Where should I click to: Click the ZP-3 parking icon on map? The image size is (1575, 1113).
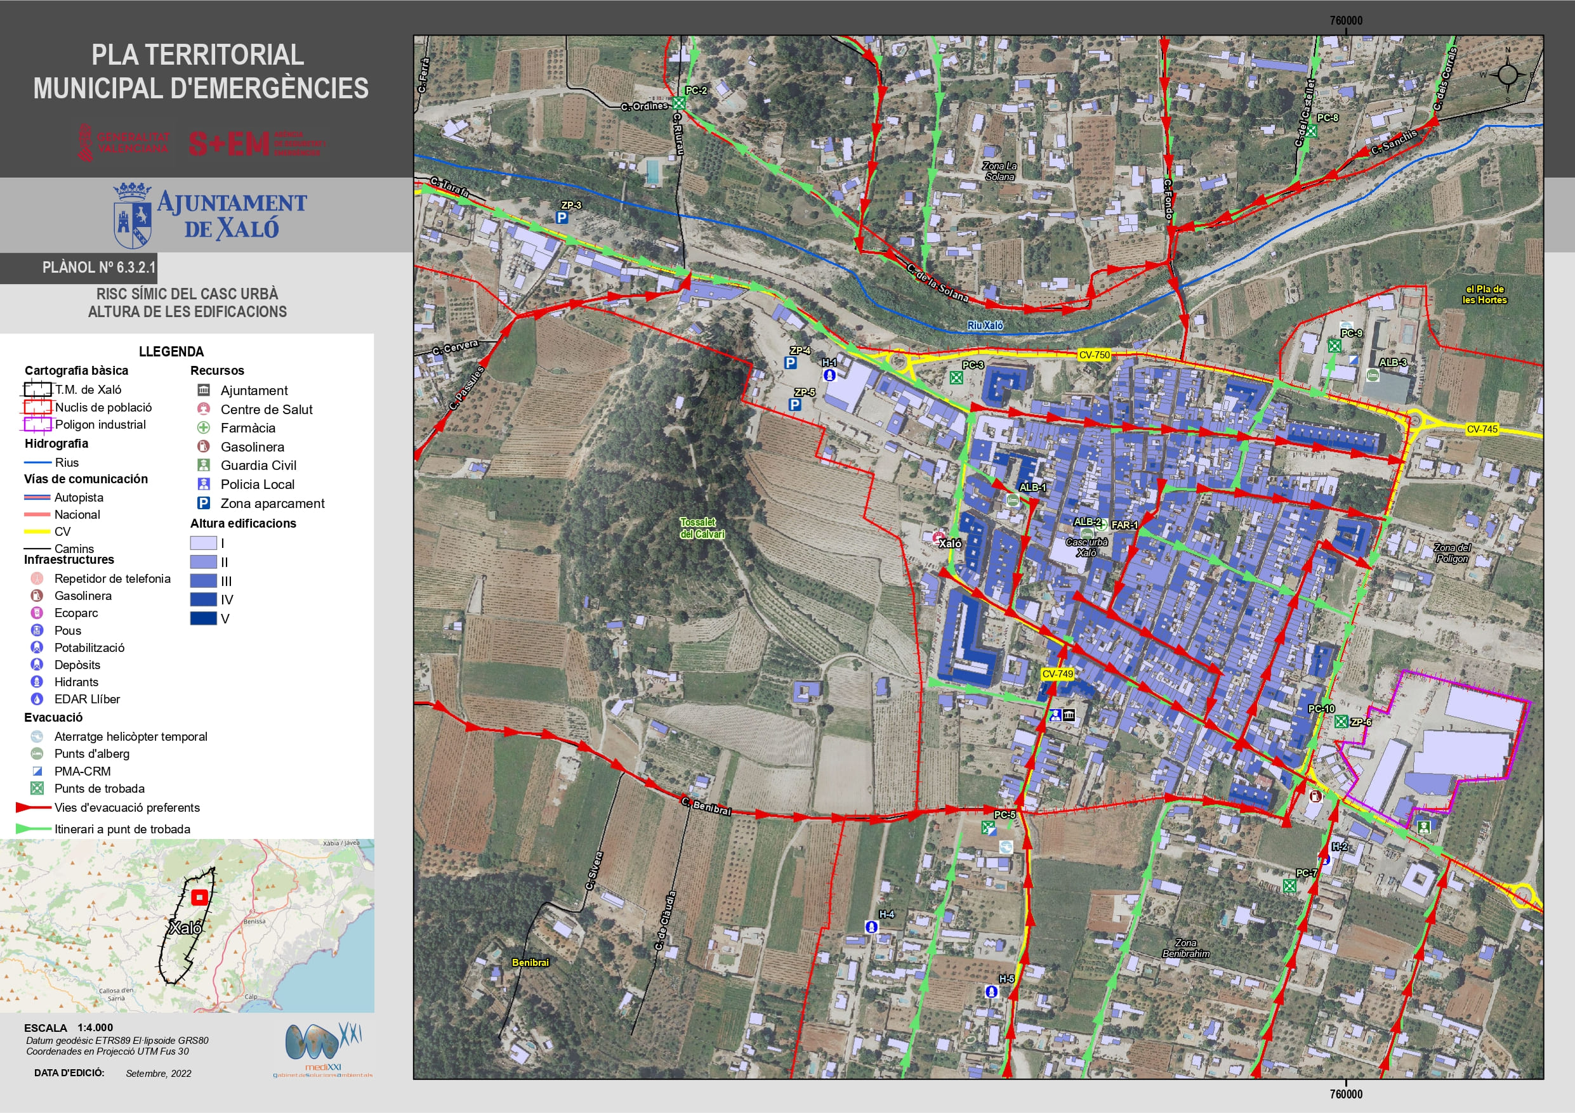562,218
